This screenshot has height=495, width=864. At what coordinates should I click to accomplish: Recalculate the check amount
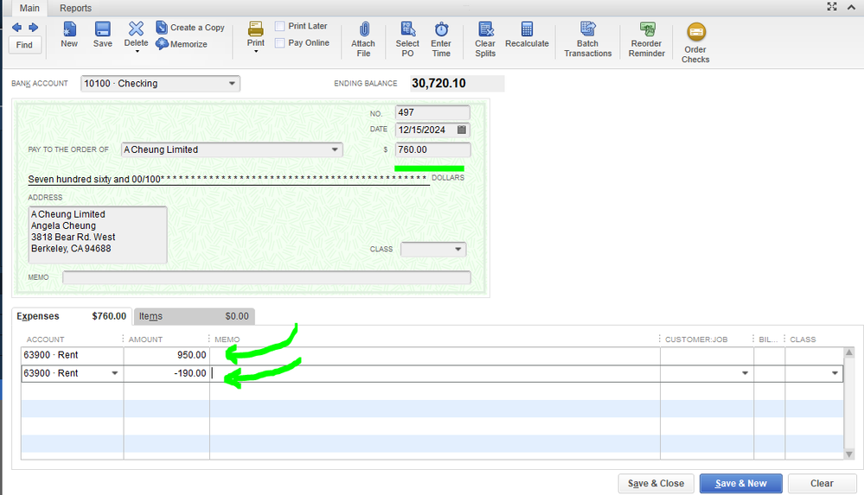click(x=528, y=35)
